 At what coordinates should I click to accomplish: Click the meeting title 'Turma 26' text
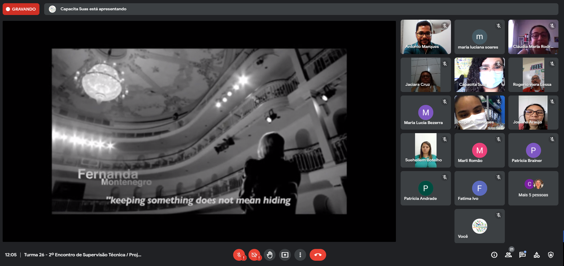tap(82, 255)
